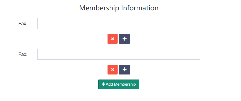241x101 pixels.
Task: Delete the top Fax row using red X
Action: (113, 39)
